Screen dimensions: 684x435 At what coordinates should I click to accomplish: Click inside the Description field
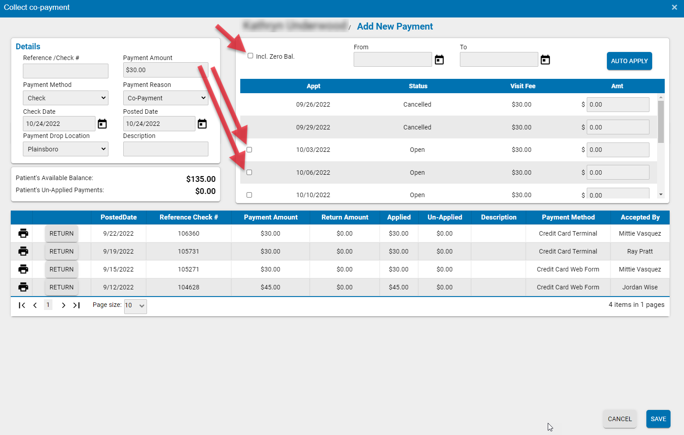[x=165, y=149]
